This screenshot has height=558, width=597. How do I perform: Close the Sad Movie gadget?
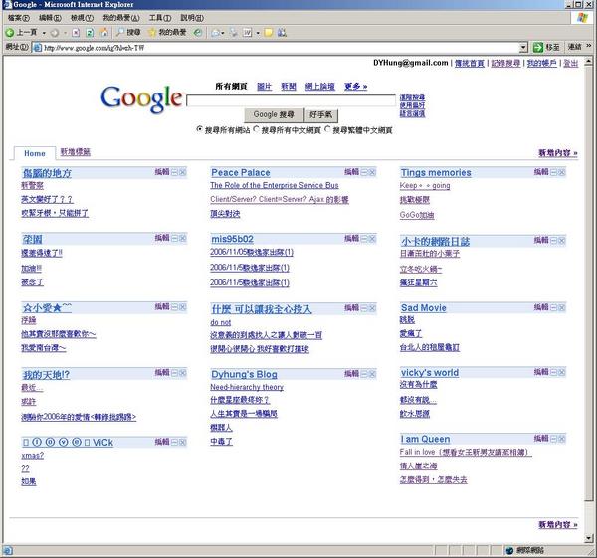(562, 308)
